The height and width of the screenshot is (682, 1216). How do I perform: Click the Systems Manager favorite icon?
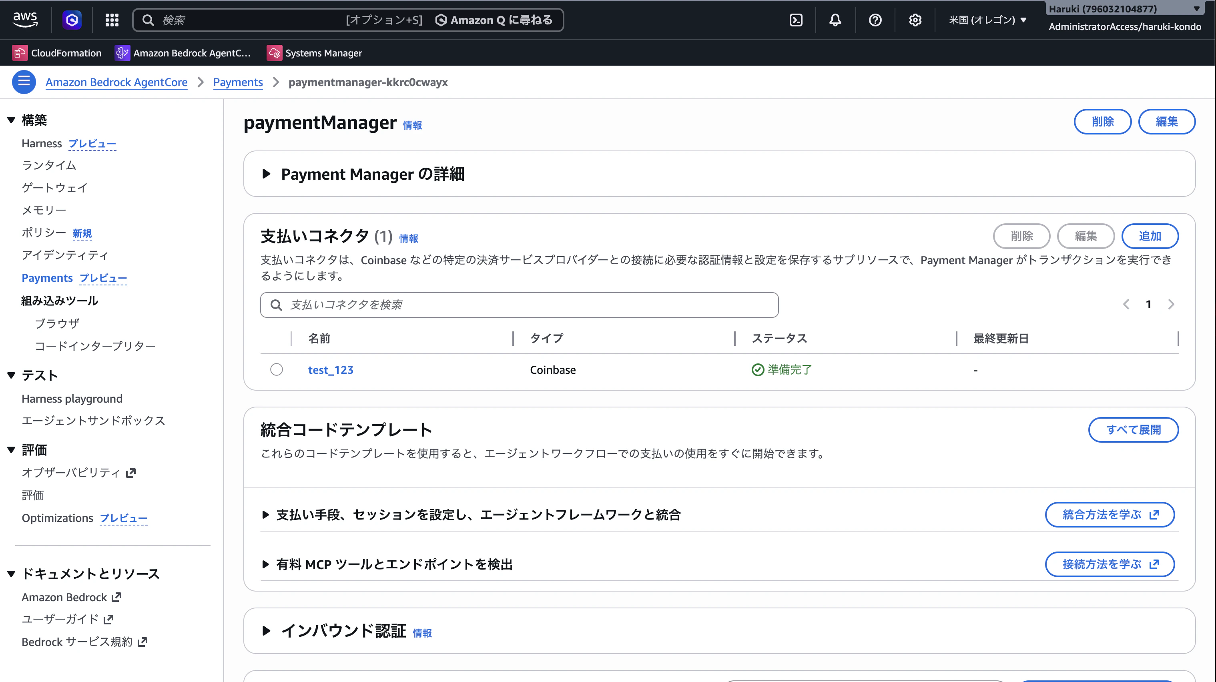[x=274, y=53]
